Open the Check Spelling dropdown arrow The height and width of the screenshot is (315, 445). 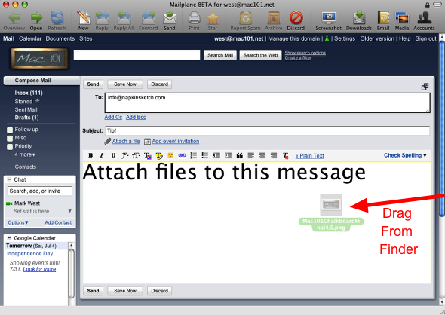pos(425,155)
